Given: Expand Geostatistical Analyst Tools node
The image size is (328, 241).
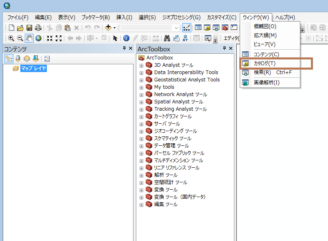Looking at the screenshot, I should (141, 80).
